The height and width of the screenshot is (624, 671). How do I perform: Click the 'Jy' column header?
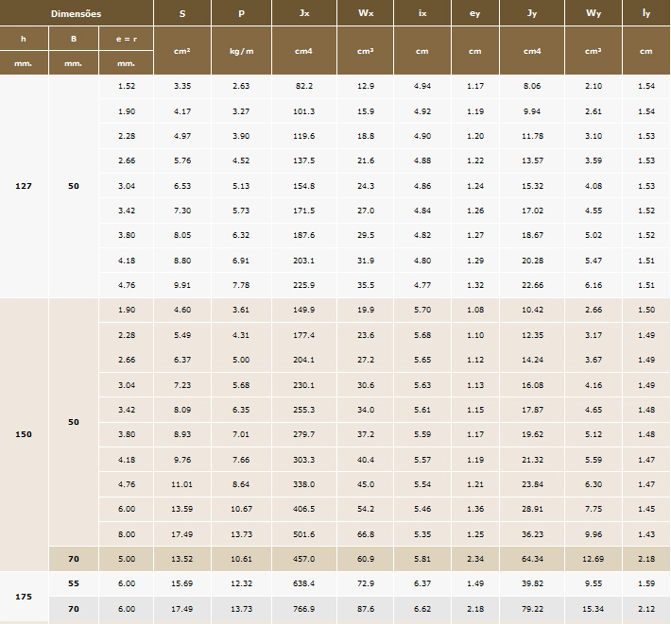pyautogui.click(x=532, y=13)
